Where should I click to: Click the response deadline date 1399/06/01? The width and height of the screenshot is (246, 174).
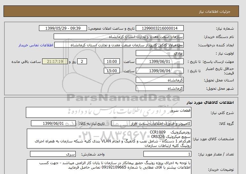pyautogui.click(x=159, y=61)
